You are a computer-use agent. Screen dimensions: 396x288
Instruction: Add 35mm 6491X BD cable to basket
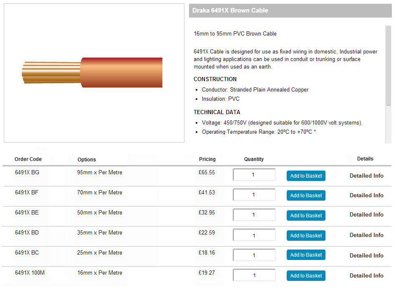pos(306,236)
